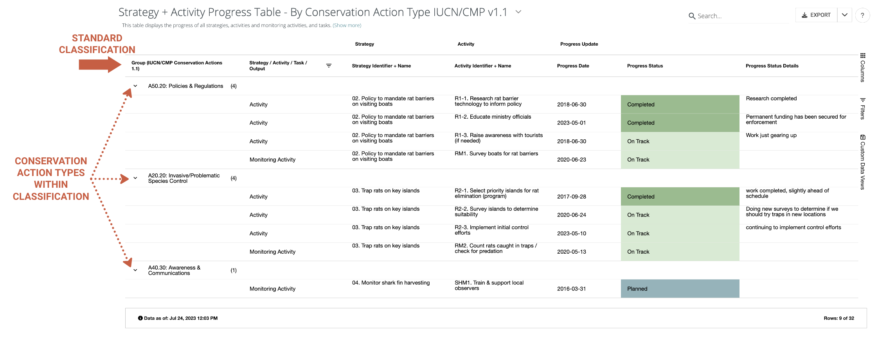Click the Progress Status Details column header
878x338 pixels.
772,66
